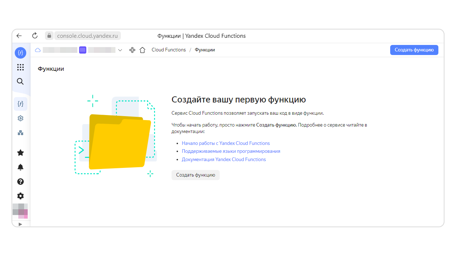This screenshot has width=456, height=256.
Task: Open favorites with the star icon
Action: (x=20, y=153)
